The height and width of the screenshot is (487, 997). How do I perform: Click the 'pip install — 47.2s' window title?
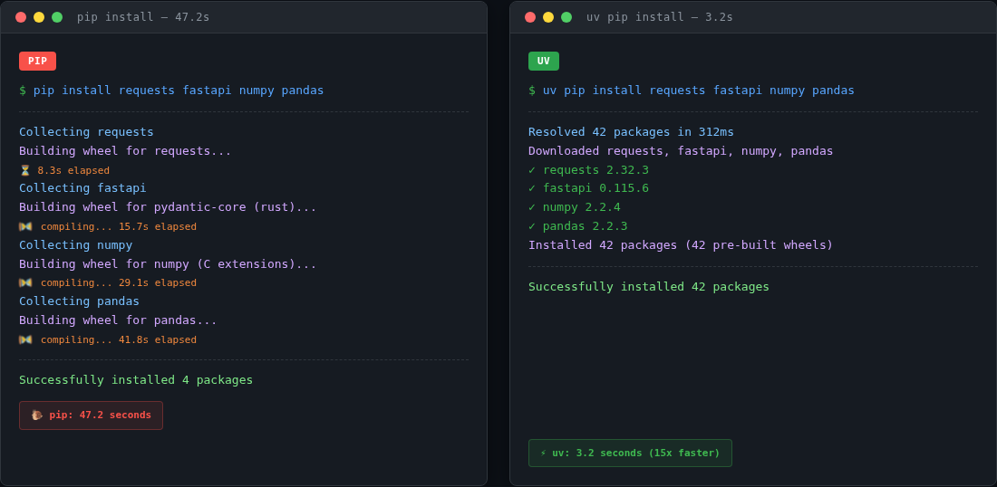pyautogui.click(x=143, y=17)
